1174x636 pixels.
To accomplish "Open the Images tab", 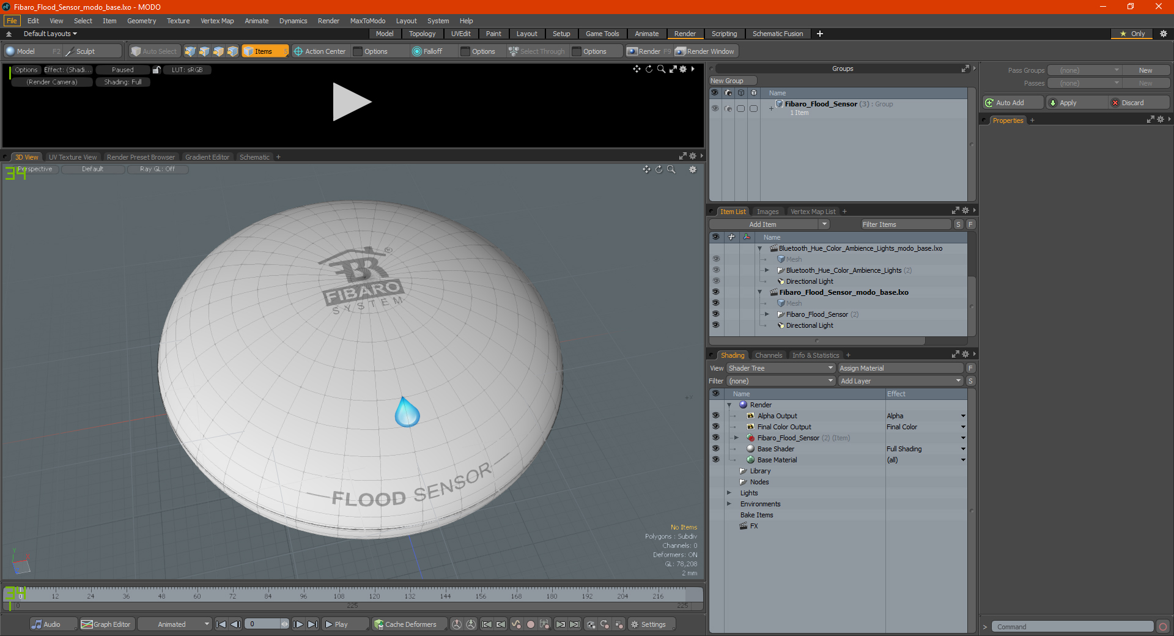I will click(767, 212).
